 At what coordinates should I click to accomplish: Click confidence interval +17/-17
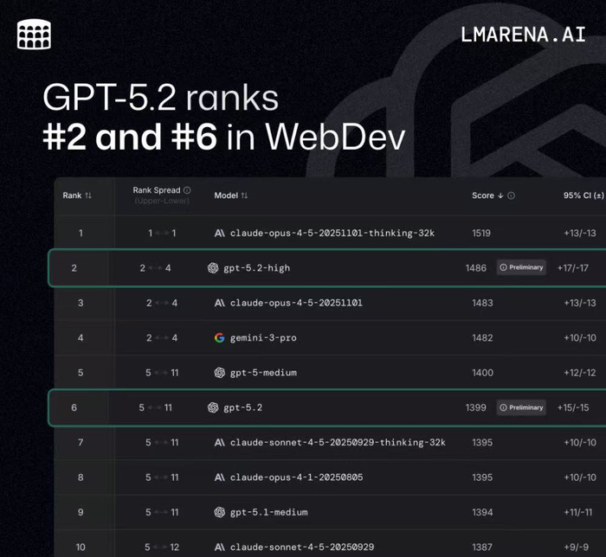coord(573,268)
